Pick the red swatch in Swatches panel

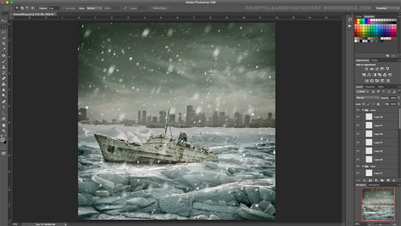[356, 20]
